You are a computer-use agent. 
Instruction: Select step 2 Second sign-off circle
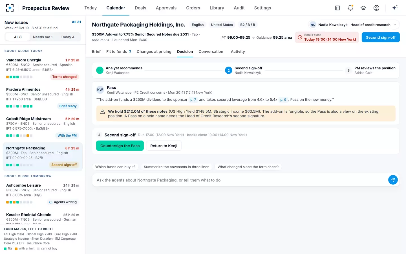[229, 70]
